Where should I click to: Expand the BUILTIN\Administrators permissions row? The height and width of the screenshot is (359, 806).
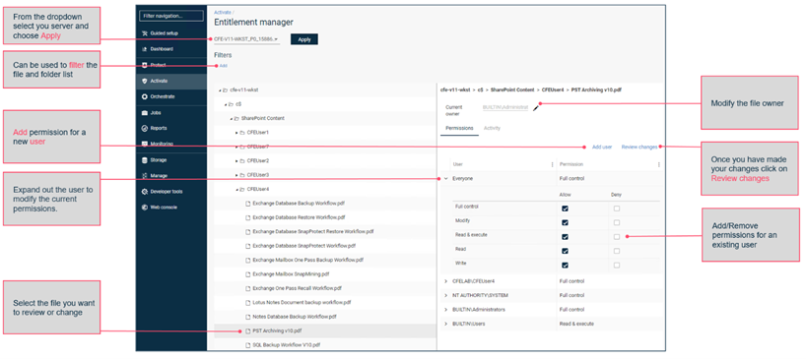[x=445, y=310]
